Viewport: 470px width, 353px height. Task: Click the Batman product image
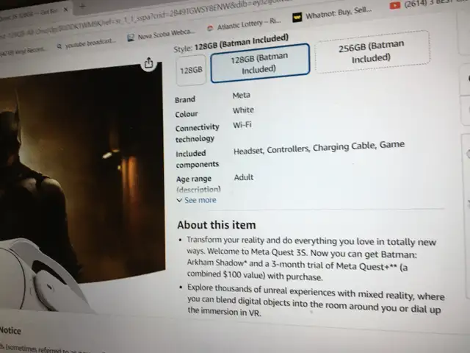coord(82,173)
